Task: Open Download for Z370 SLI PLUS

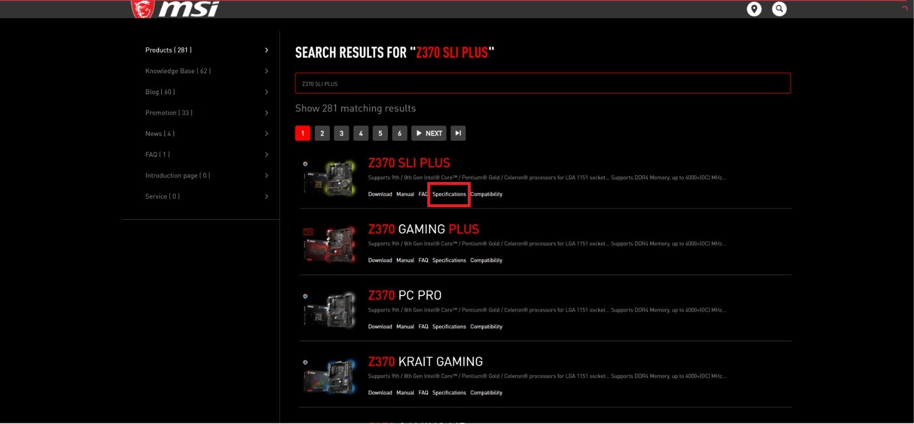Action: pos(380,195)
